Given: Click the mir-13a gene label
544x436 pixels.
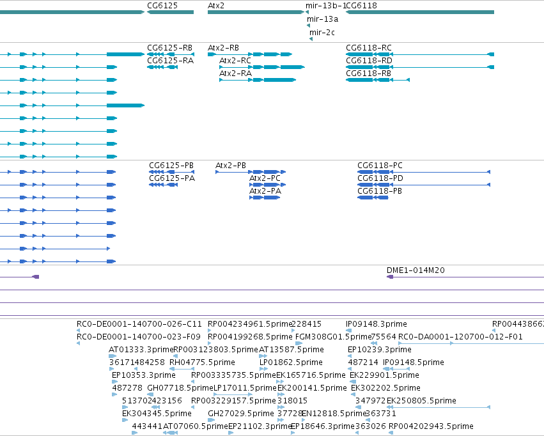Looking at the screenshot, I should [x=322, y=19].
